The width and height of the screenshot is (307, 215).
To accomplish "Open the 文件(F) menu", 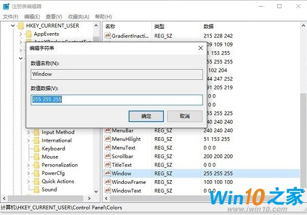I will click(x=11, y=17).
